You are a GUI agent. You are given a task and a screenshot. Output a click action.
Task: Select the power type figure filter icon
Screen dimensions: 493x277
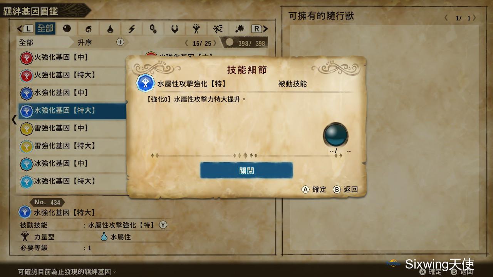point(196,29)
